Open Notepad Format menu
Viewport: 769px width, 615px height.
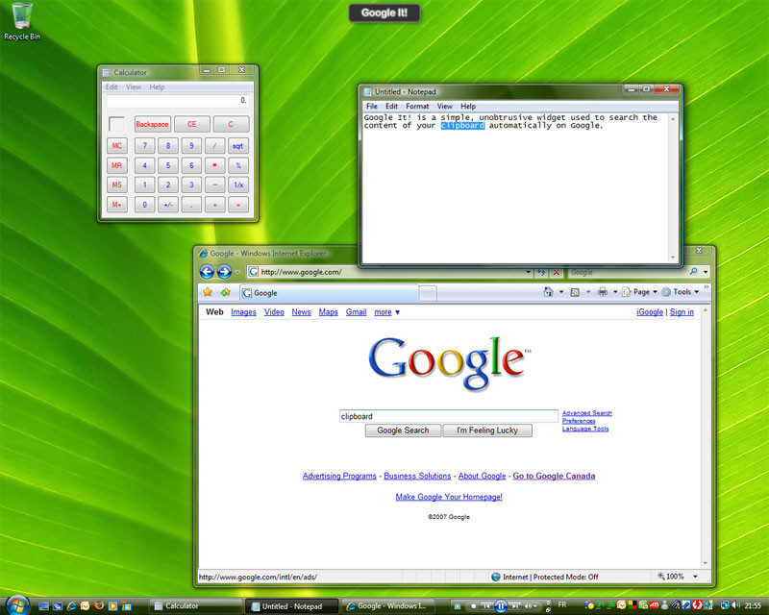[x=417, y=106]
